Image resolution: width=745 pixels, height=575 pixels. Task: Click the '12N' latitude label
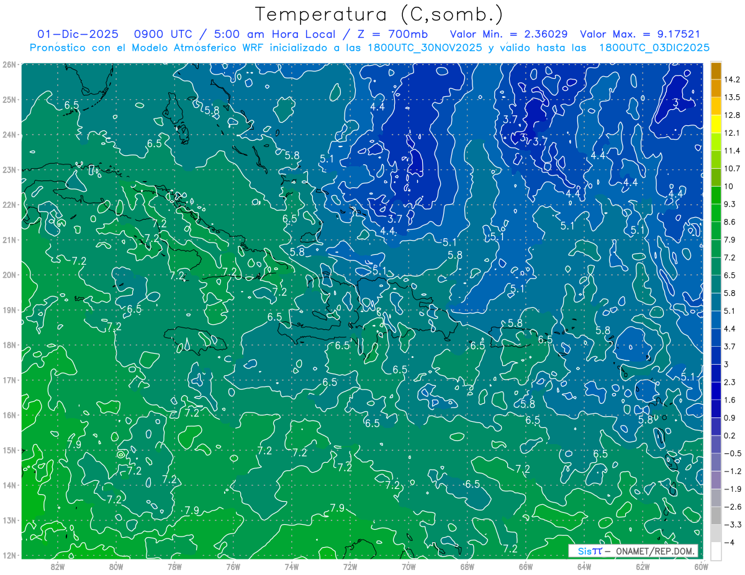click(x=9, y=555)
